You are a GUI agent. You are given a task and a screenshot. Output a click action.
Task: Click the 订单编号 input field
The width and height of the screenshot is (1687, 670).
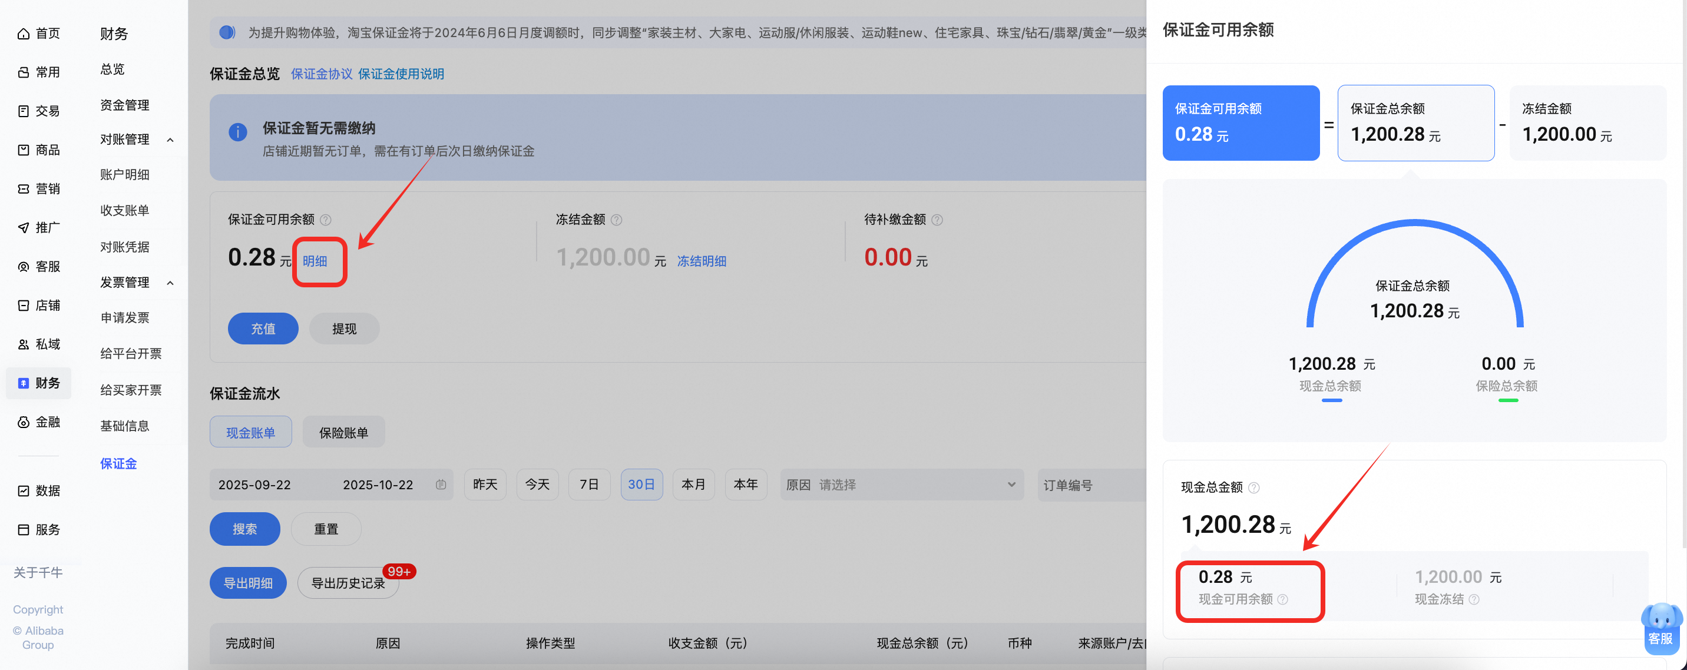1092,485
